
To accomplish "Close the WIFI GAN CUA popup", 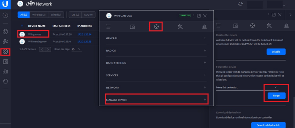I will click(205, 16).
